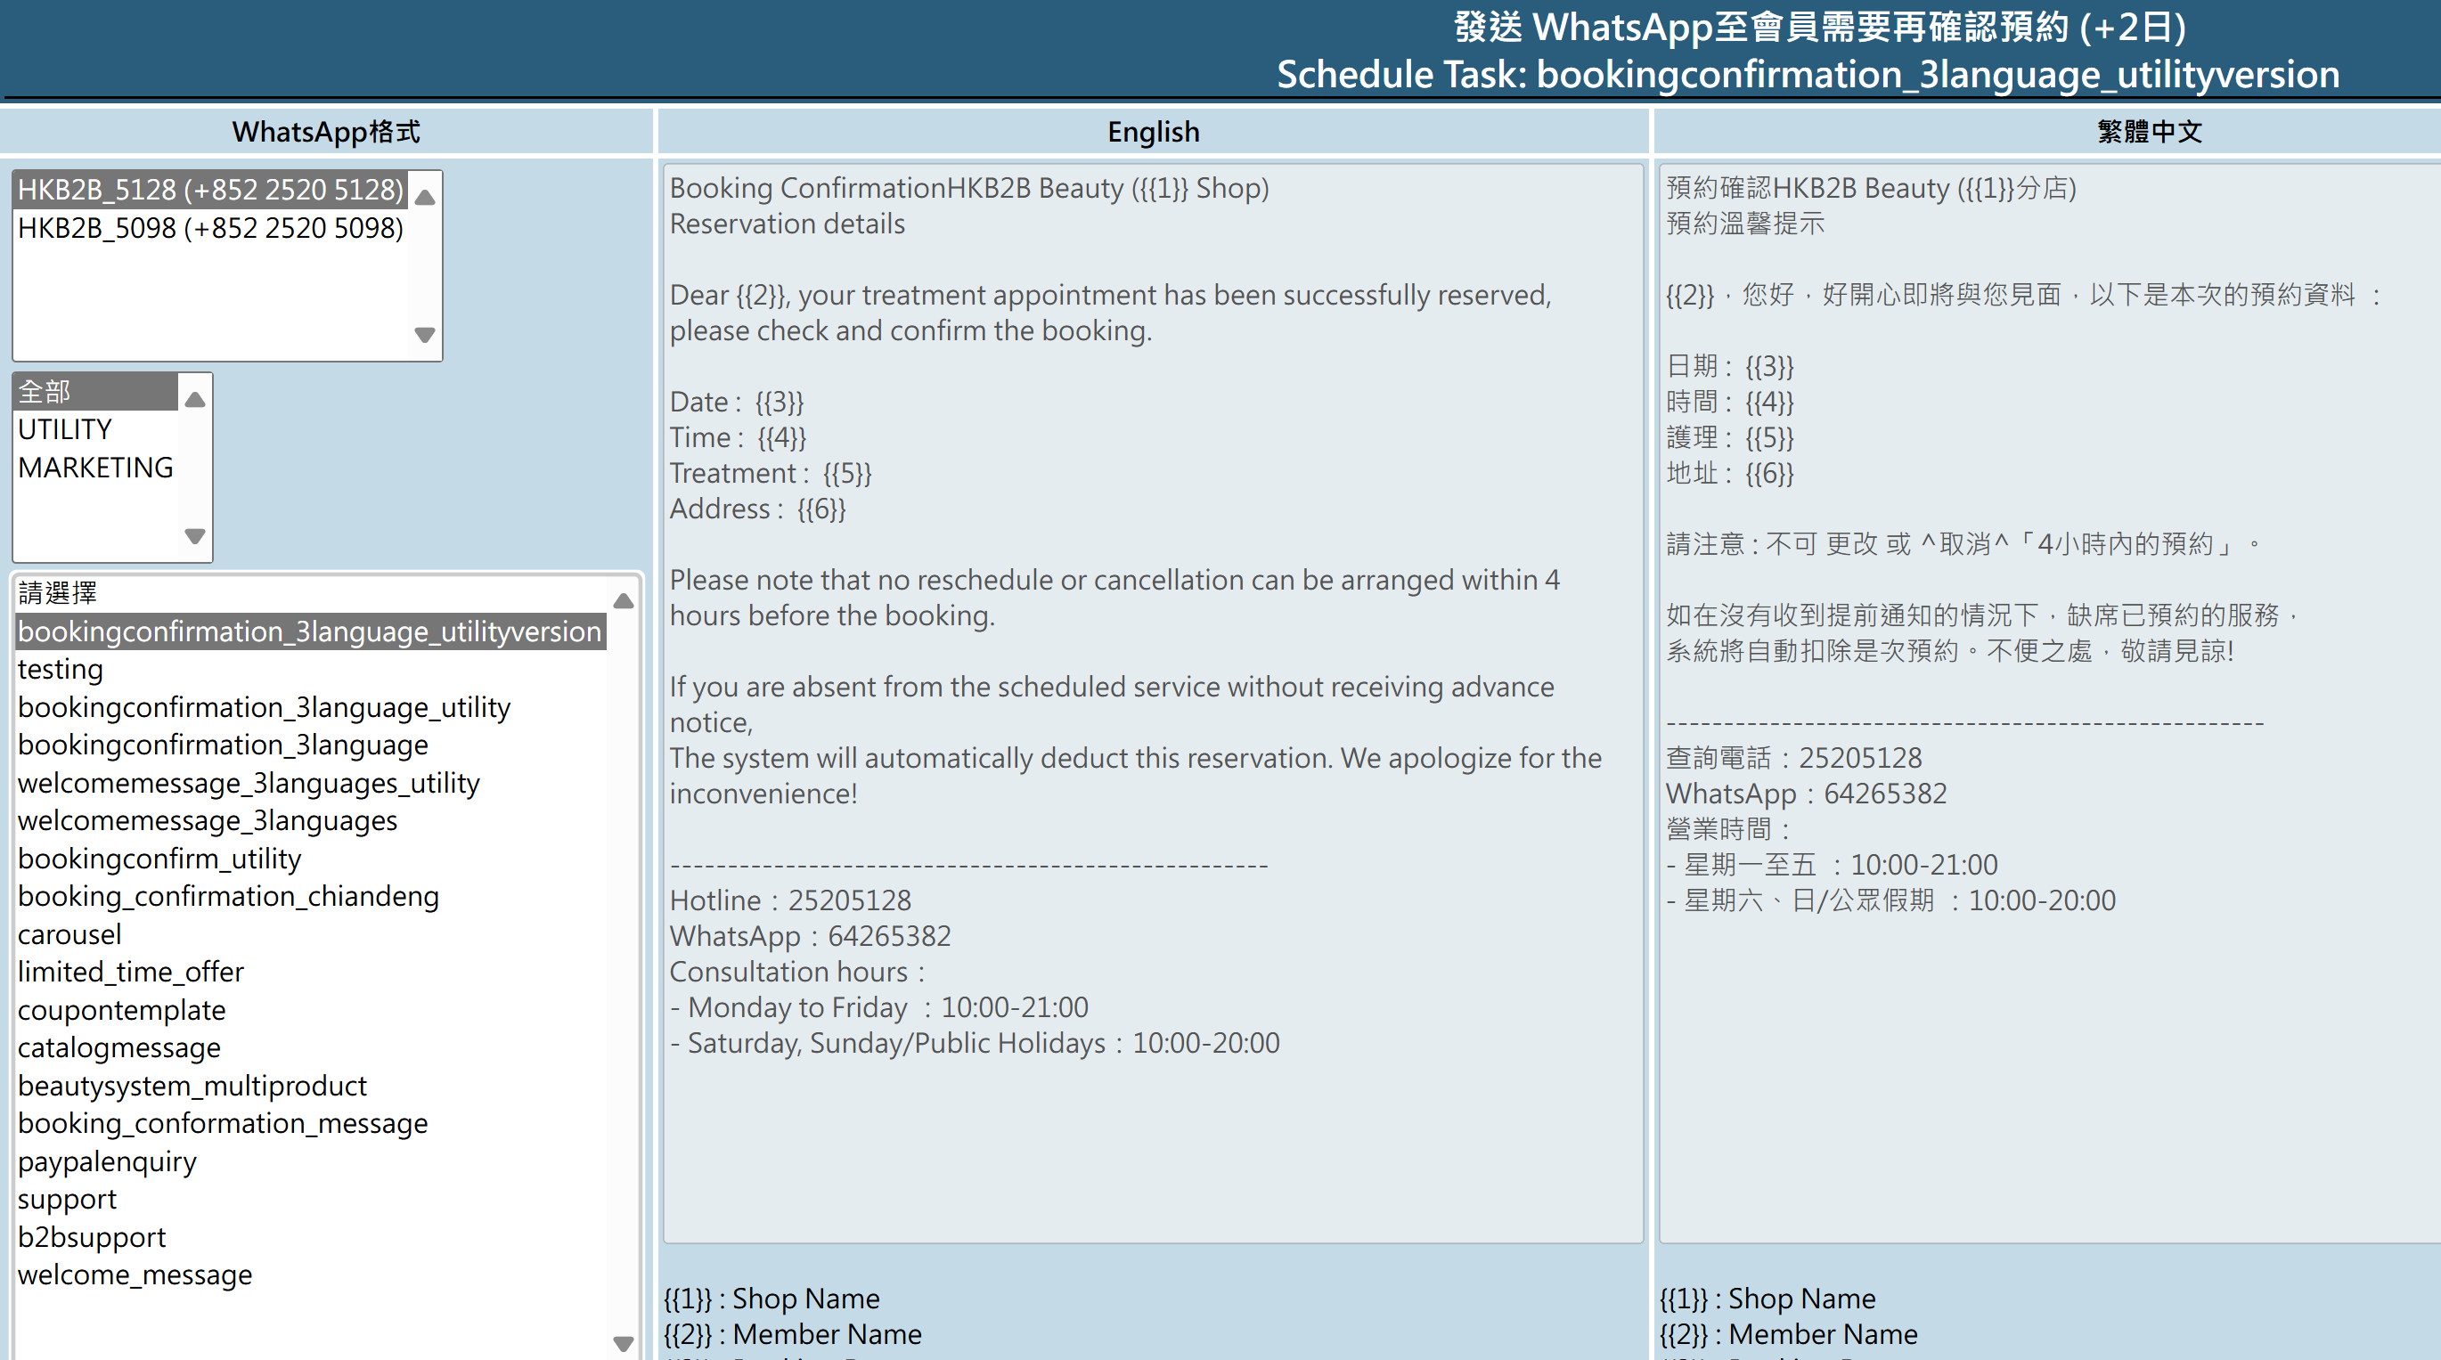Select booking_conformation_message template
Screen dimensions: 2441x1360
311,1123
